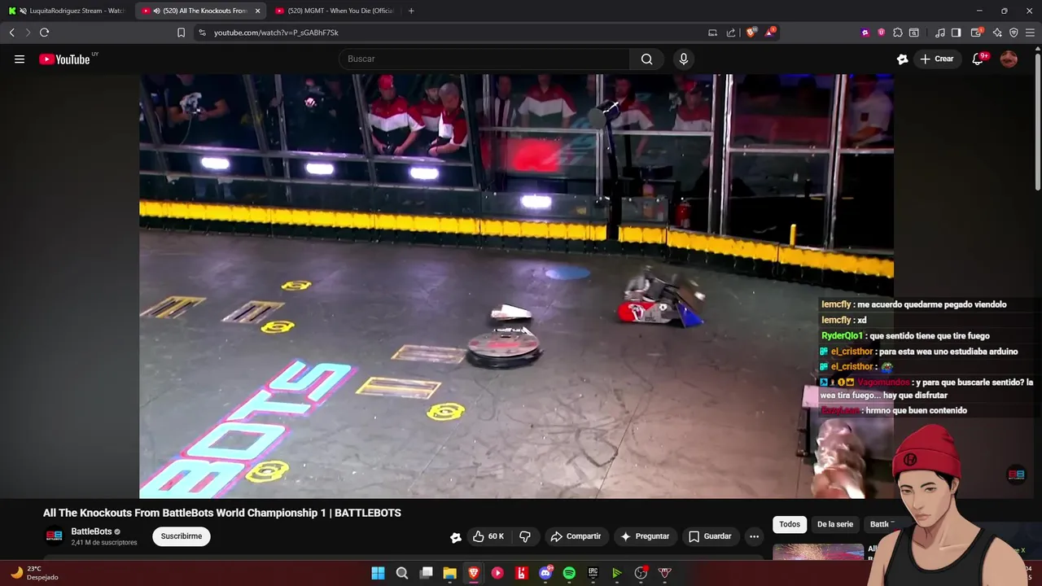The width and height of the screenshot is (1042, 586).
Task: Click the page vertical scrollbar
Action: (1037, 122)
